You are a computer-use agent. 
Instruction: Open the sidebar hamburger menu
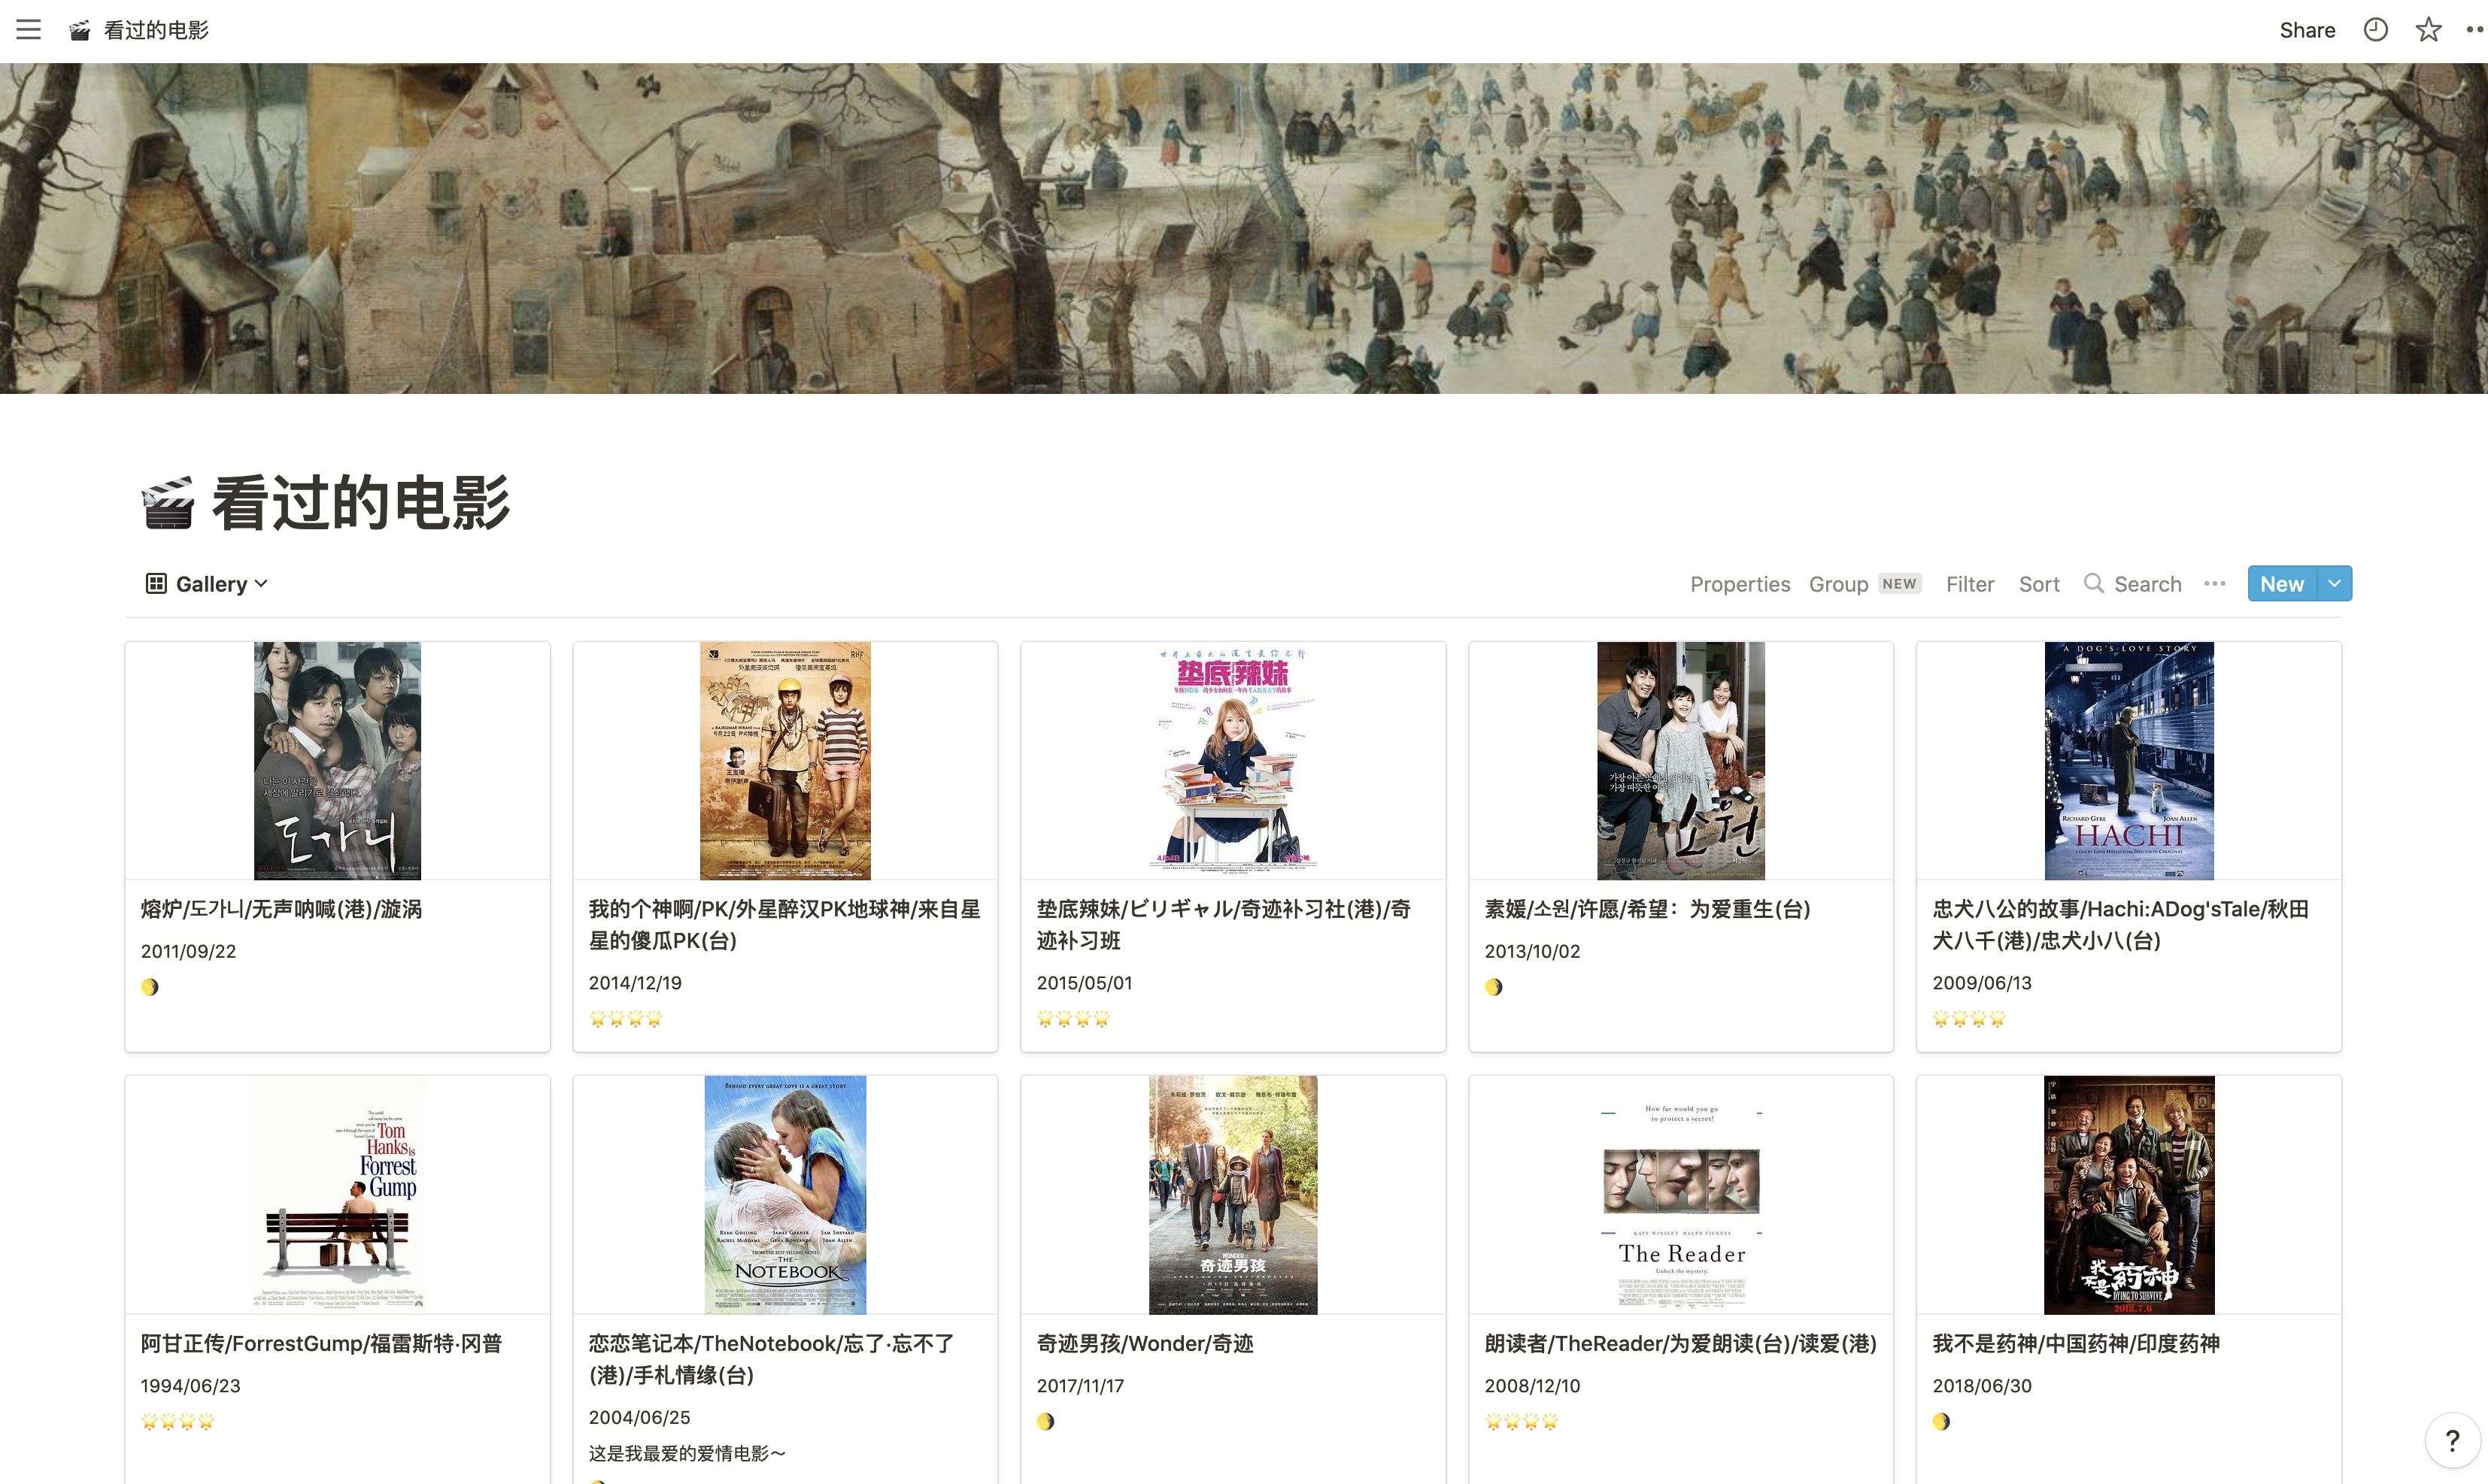tap(28, 30)
